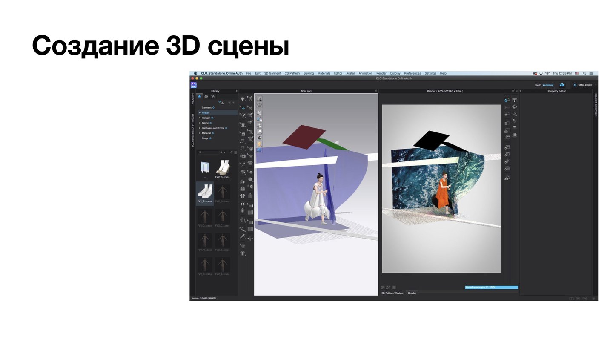Expand the Material folder in Library
Image resolution: width=613 pixels, height=345 pixels.
coord(200,133)
